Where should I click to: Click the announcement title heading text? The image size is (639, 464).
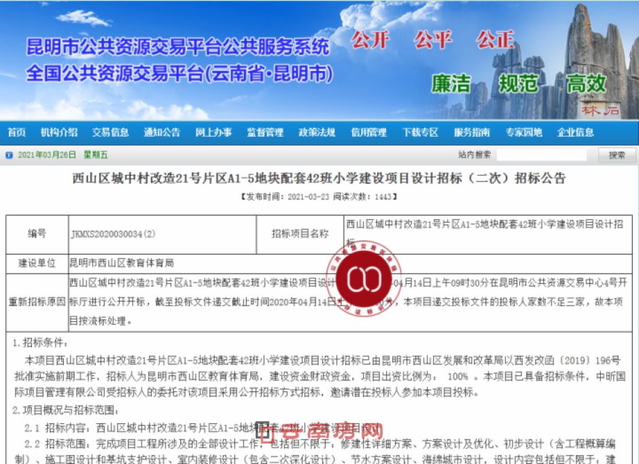click(319, 179)
